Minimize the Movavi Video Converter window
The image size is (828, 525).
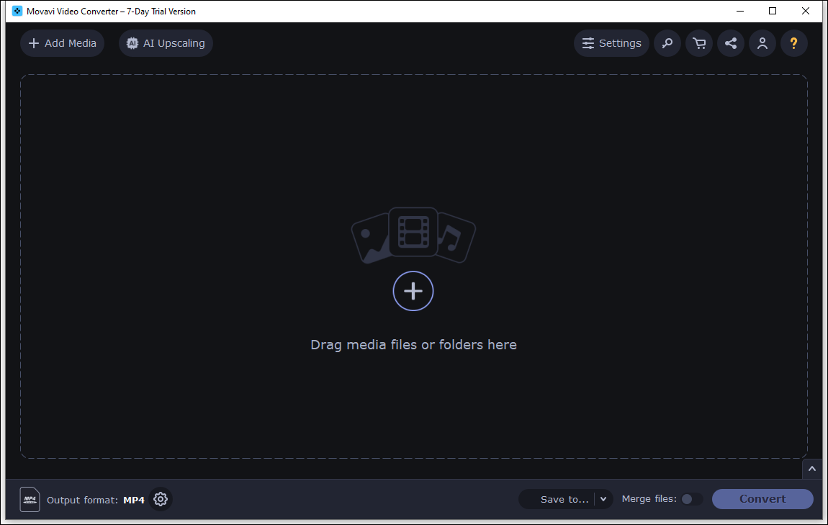pos(740,11)
